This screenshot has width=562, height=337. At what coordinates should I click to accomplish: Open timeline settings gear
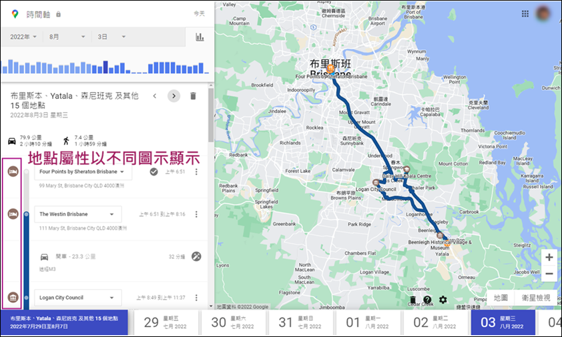coord(443,300)
